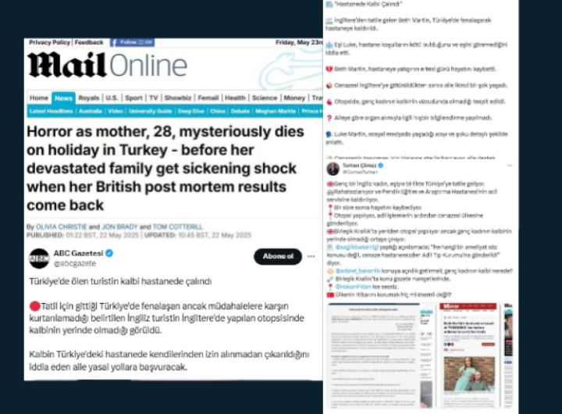Open three-dot menu beside Abone ol
The image size is (562, 414).
point(311,256)
